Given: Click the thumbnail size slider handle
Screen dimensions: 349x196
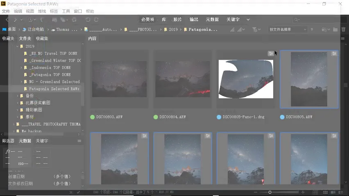Looking at the screenshot, I should click(270, 192).
